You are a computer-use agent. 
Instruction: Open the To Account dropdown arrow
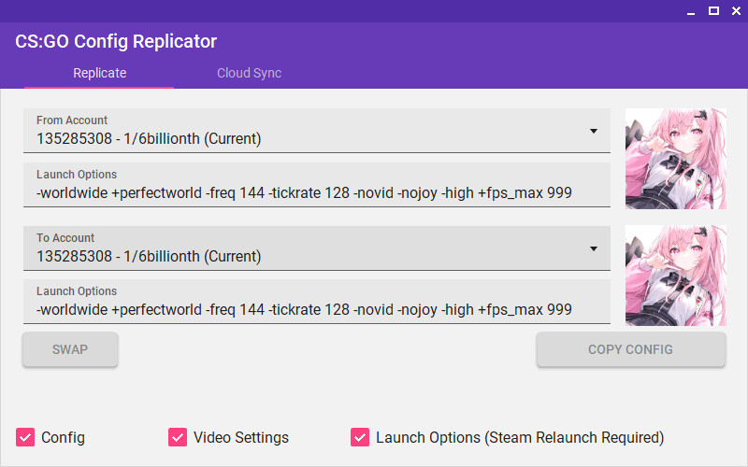594,248
